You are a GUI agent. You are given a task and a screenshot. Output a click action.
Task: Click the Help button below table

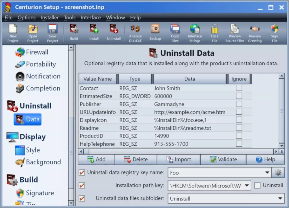pyautogui.click(x=265, y=159)
